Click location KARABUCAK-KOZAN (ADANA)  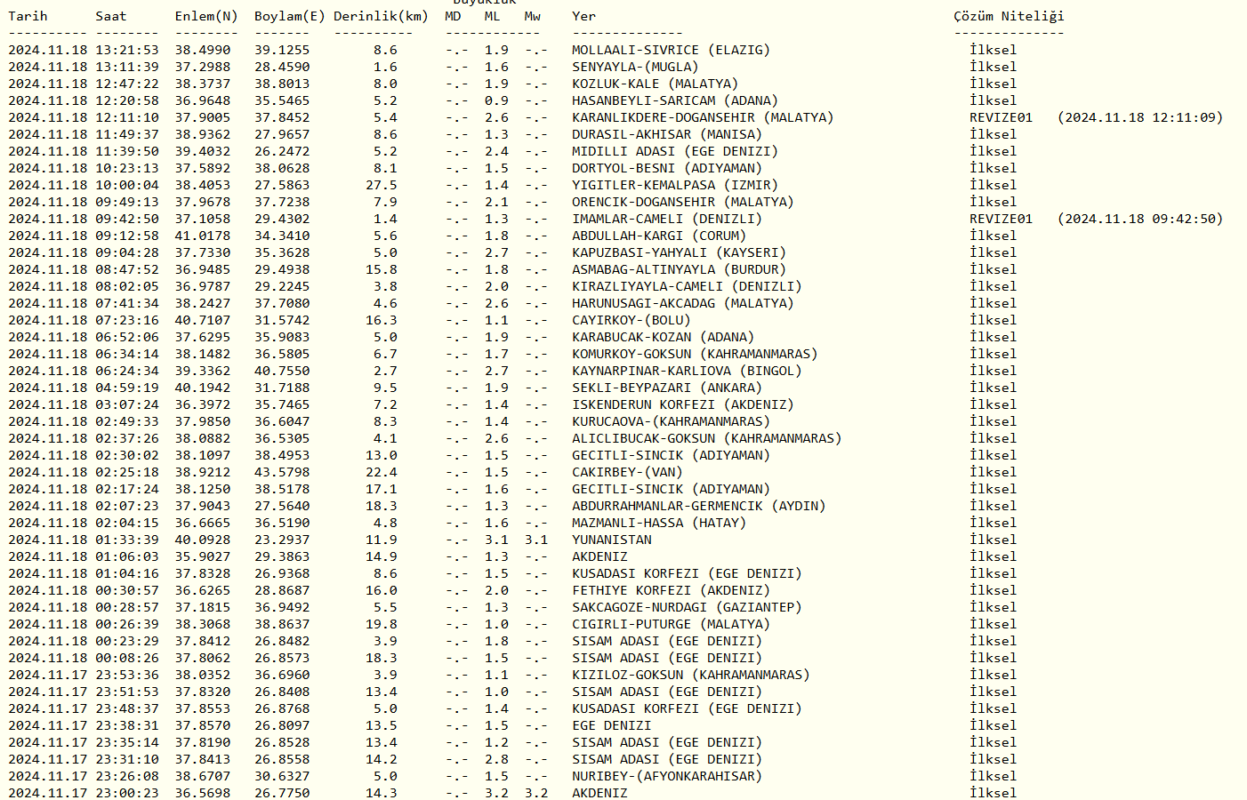[664, 337]
